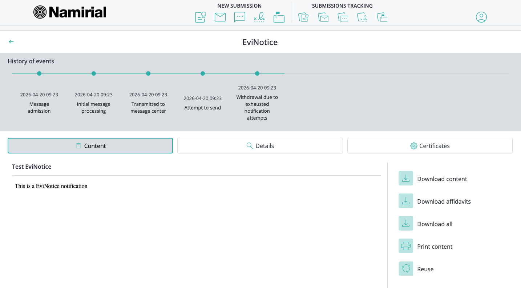521x292 pixels.
Task: Click the 'EviNotice' page title
Action: (260, 42)
